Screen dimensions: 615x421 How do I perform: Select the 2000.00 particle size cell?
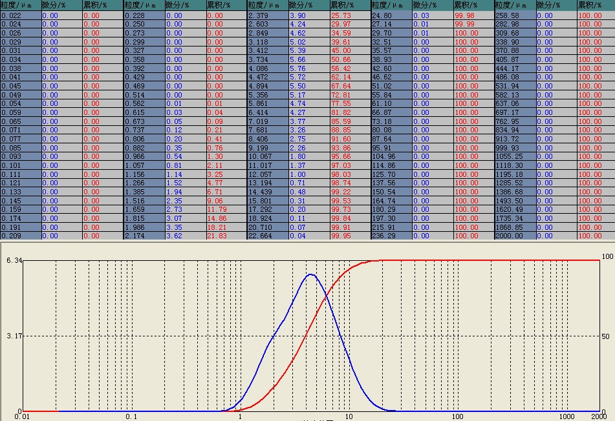(x=515, y=236)
